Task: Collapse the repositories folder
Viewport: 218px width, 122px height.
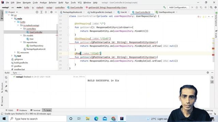Action: pyautogui.click(x=21, y=42)
